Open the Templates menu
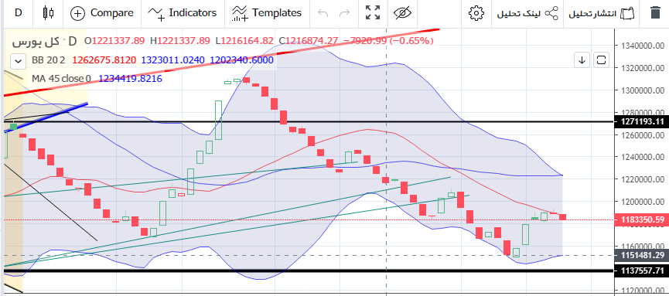The width and height of the screenshot is (669, 296). tap(266, 13)
